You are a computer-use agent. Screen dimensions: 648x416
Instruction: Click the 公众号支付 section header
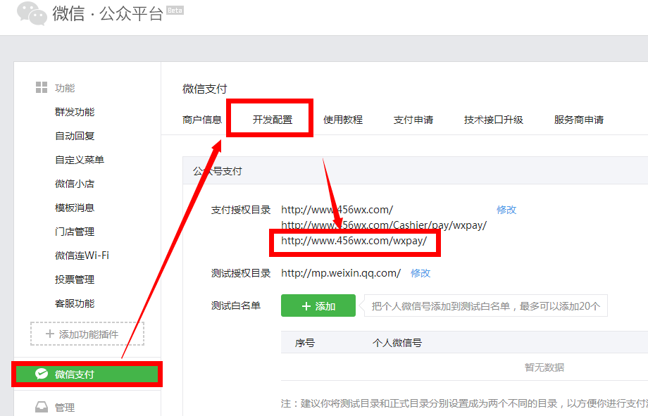point(218,171)
